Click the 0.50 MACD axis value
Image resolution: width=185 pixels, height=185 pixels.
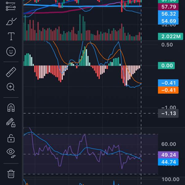coord(167,45)
